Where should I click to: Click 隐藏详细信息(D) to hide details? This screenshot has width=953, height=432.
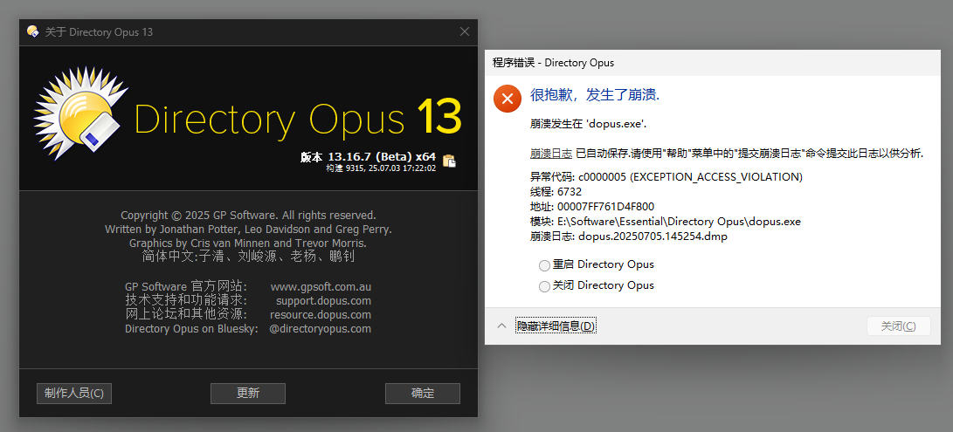point(556,326)
